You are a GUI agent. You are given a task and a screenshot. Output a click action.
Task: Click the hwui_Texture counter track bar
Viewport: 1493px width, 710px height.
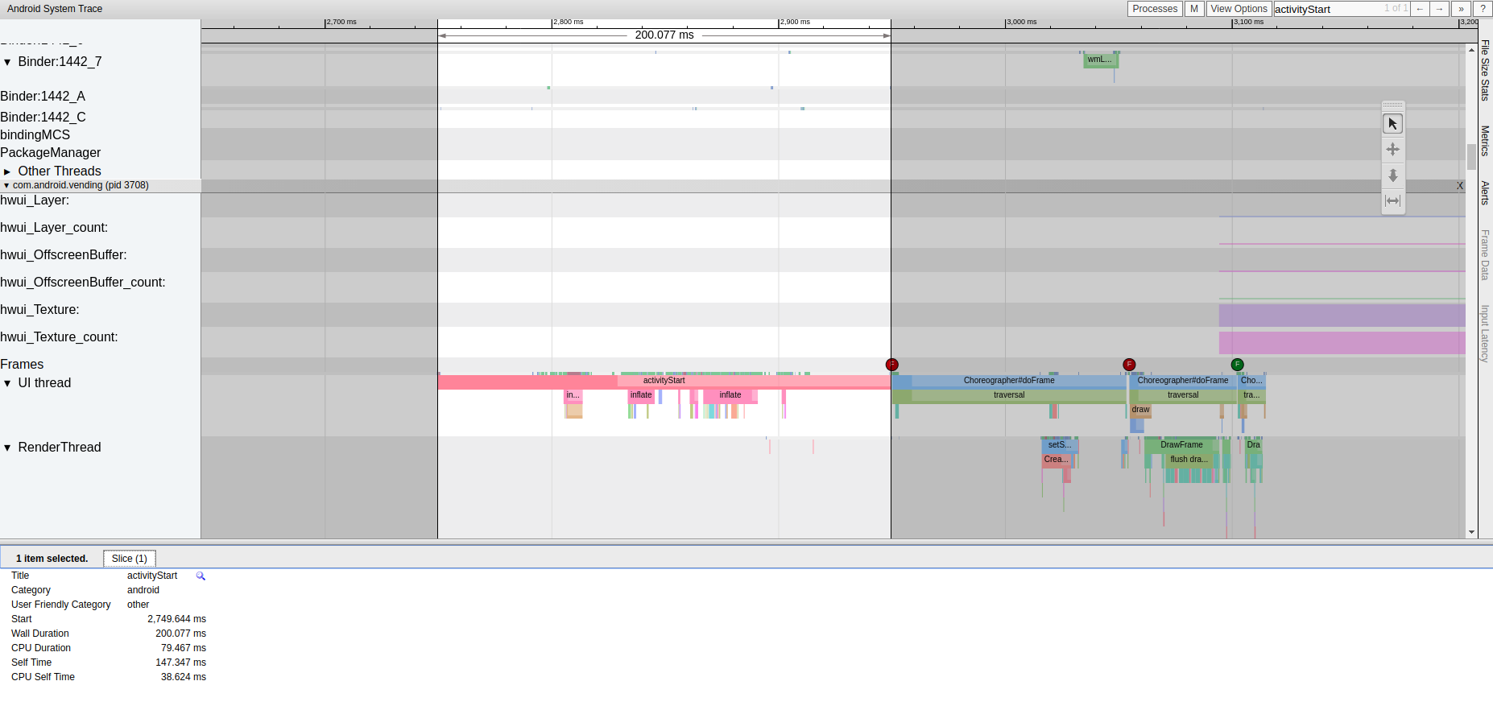coord(1342,315)
